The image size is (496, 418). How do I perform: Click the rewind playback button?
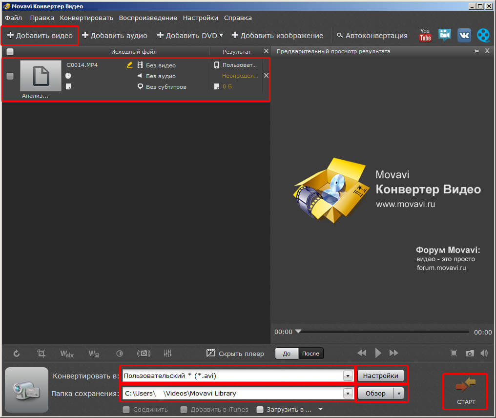(362, 353)
